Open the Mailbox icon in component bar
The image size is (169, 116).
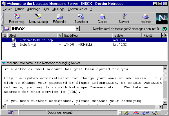[136, 113]
